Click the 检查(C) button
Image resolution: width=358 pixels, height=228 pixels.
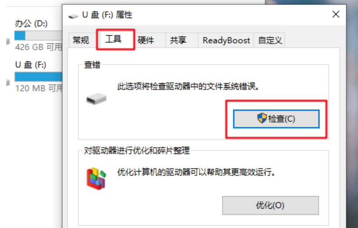coord(276,119)
